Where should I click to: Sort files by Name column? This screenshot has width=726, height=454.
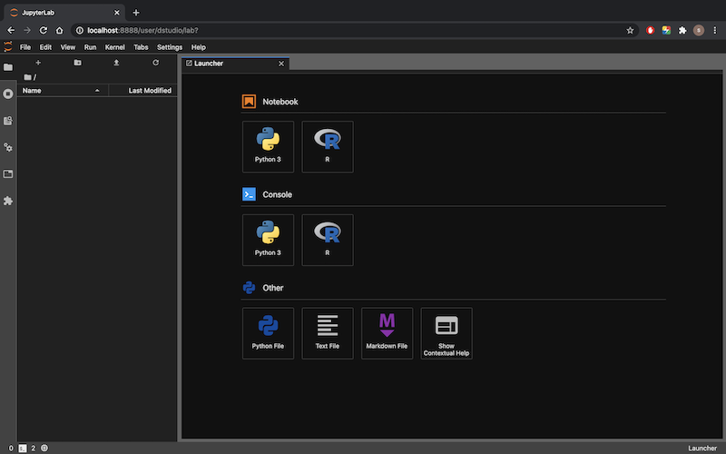point(63,90)
